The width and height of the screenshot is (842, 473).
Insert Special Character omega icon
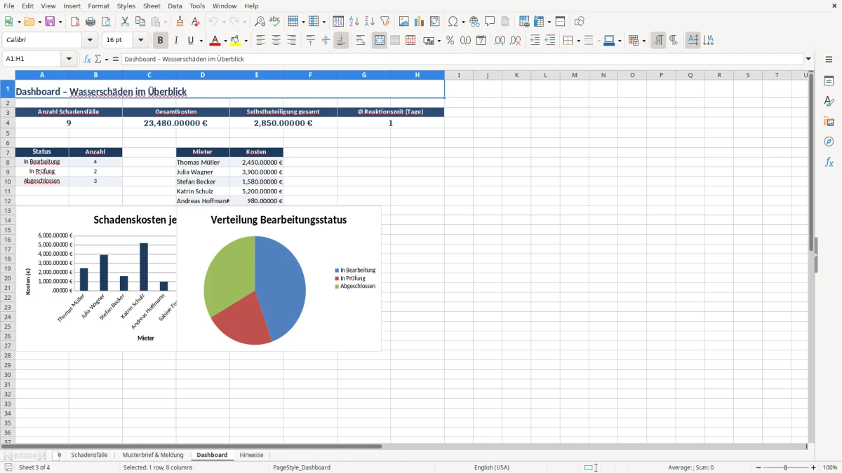[453, 22]
